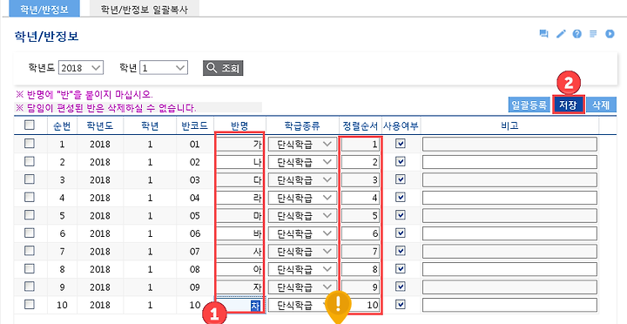Click the 비고 field in row 1
The width and height of the screenshot is (627, 324).
point(509,144)
